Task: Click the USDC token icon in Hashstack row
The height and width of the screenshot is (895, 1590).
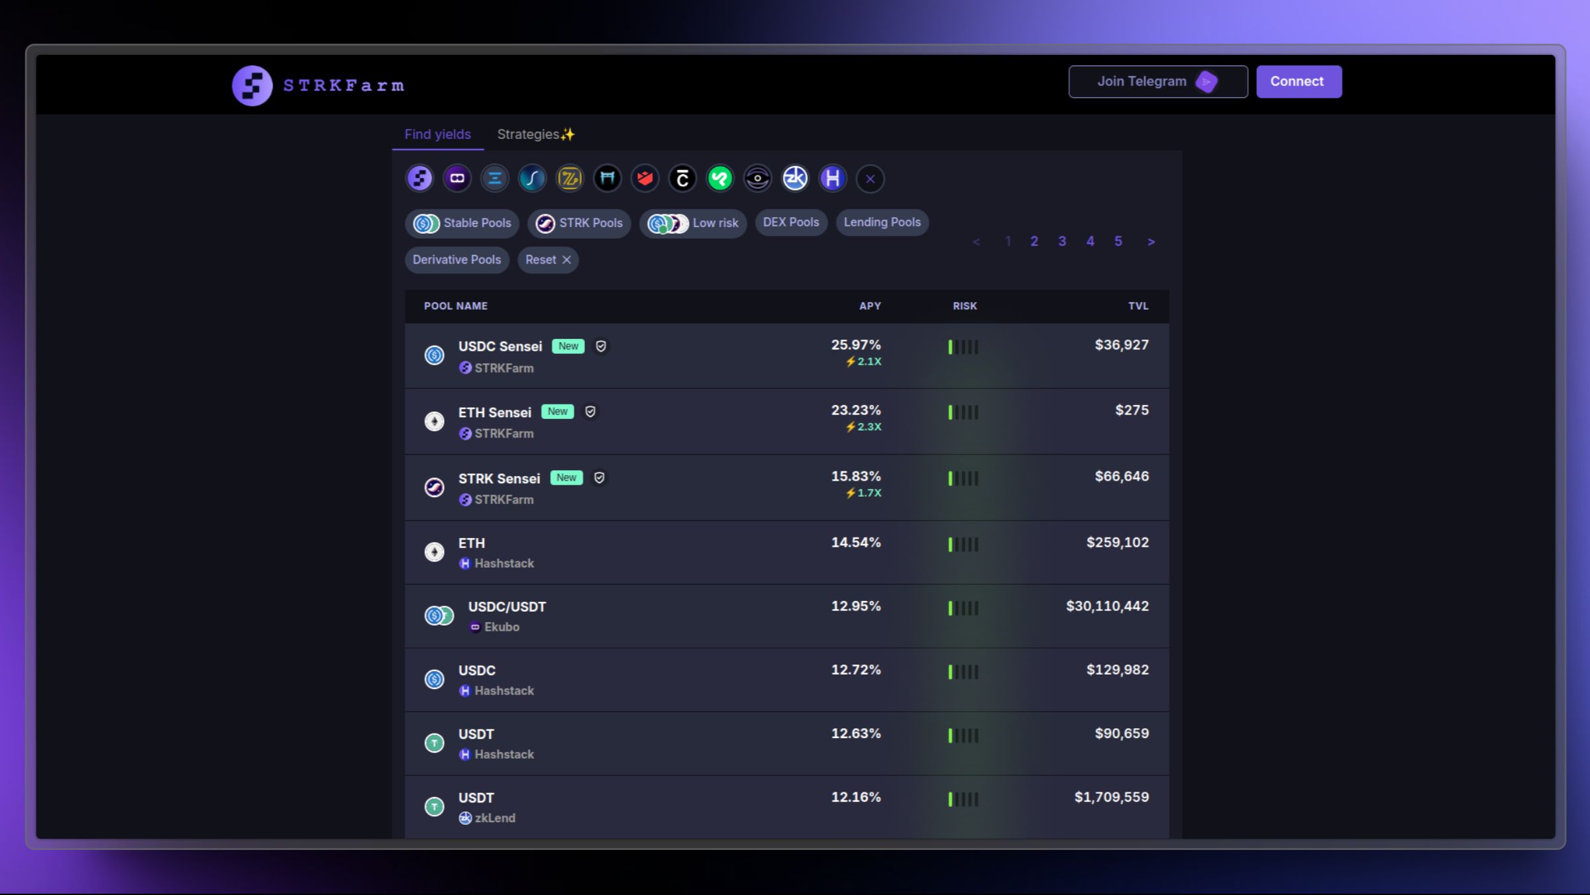Action: click(434, 679)
